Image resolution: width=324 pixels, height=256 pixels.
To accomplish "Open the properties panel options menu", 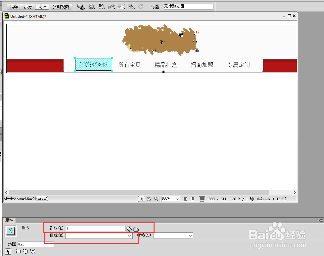I will pyautogui.click(x=321, y=220).
